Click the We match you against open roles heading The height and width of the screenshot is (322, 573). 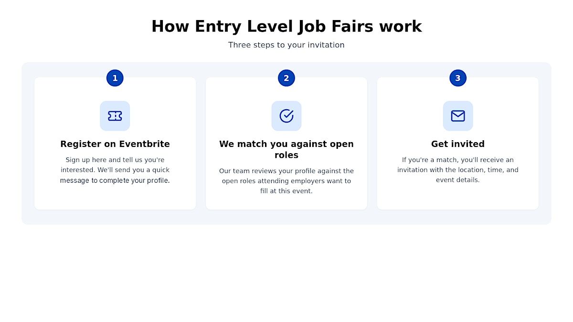pos(286,149)
